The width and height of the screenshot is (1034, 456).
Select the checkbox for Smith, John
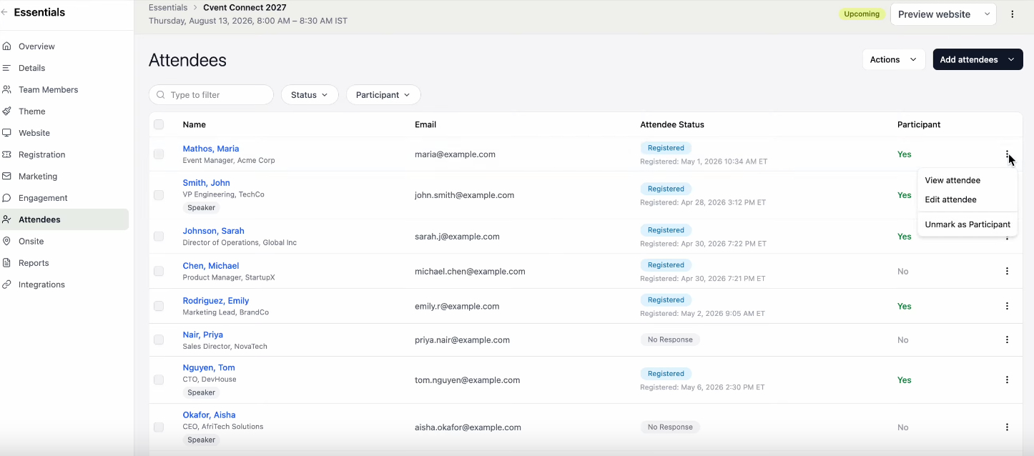click(159, 195)
